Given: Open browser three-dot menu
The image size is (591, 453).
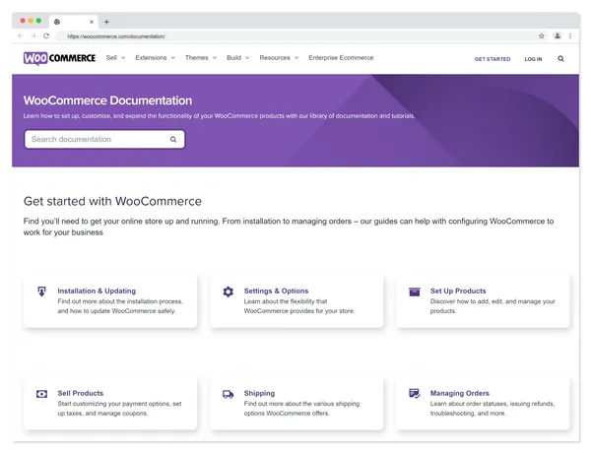Looking at the screenshot, I should pos(570,35).
